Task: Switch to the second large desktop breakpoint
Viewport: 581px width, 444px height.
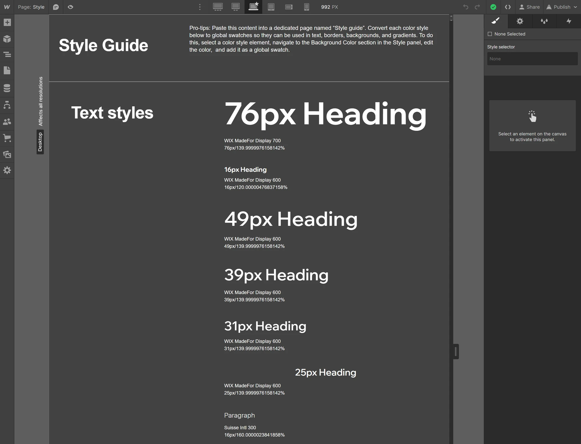Action: [236, 7]
